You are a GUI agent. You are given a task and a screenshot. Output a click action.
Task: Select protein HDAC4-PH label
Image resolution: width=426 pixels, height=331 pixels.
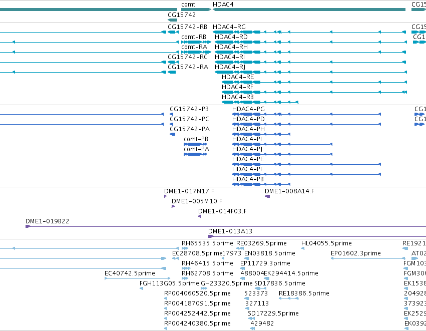click(x=248, y=129)
